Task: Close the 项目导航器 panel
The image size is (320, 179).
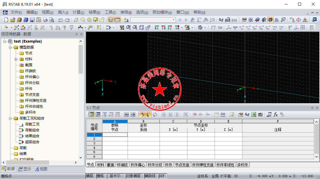Action: click(x=81, y=34)
